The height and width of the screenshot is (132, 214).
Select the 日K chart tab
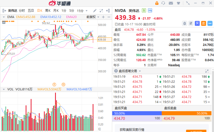(40, 11)
